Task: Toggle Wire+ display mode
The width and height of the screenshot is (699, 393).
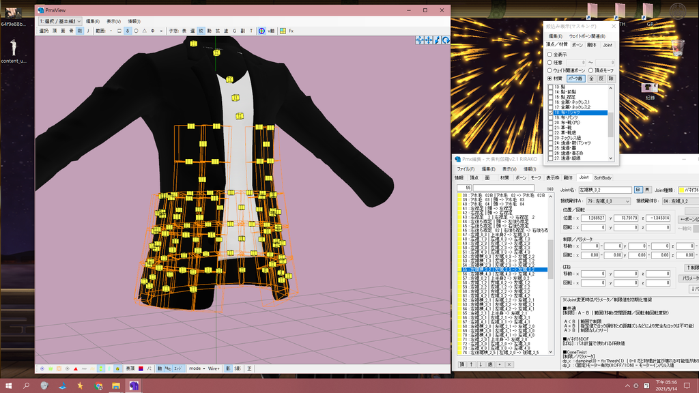Action: point(214,368)
